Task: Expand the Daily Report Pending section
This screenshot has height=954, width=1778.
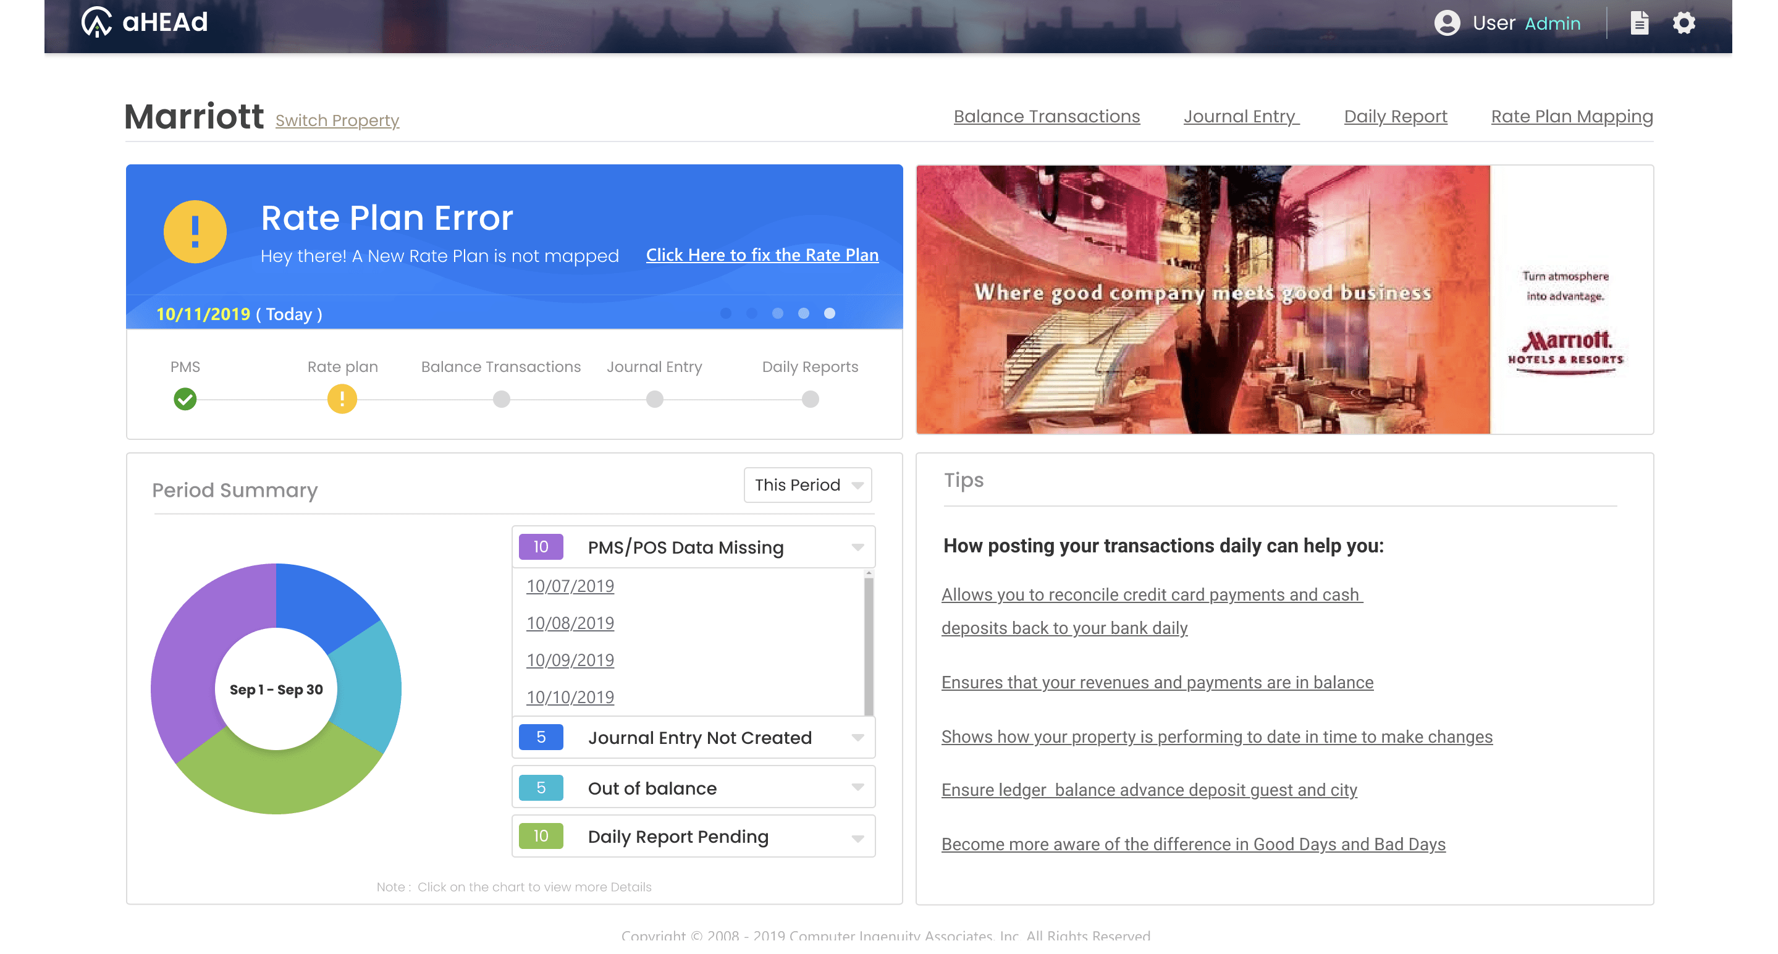Action: (693, 836)
